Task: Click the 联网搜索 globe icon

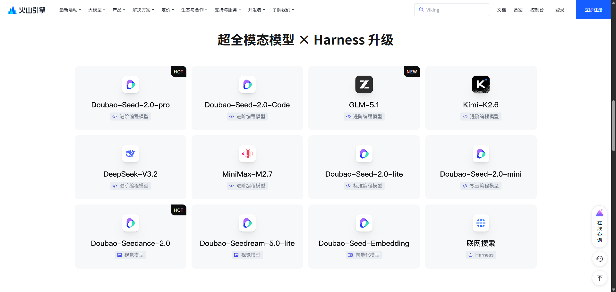Action: pyautogui.click(x=481, y=223)
